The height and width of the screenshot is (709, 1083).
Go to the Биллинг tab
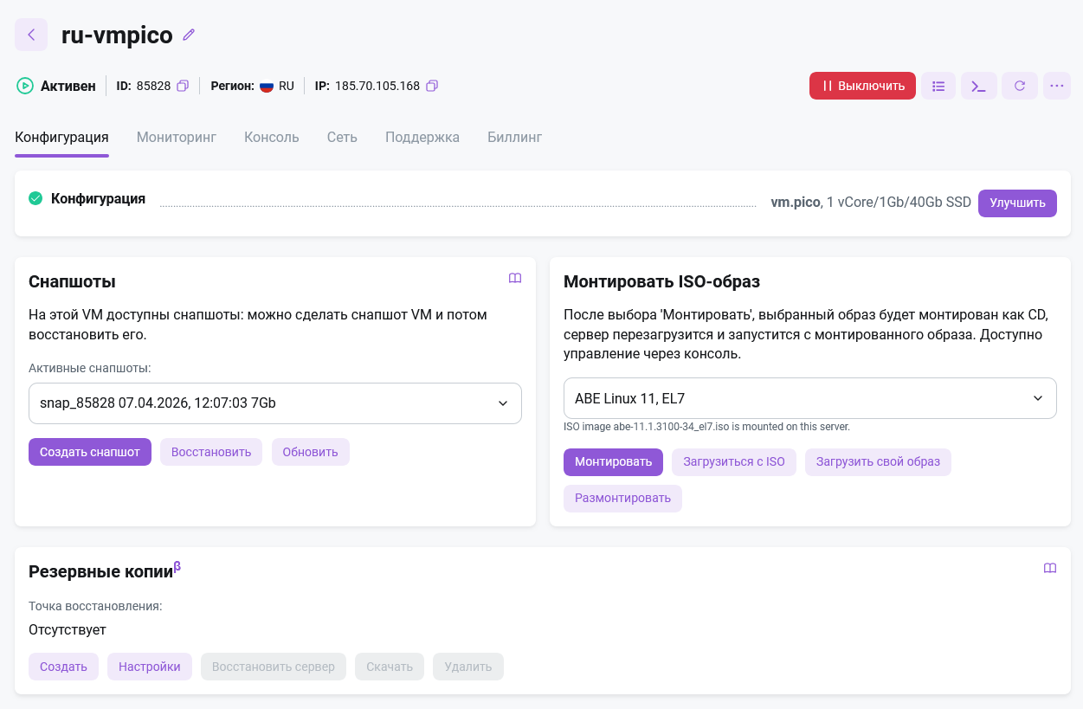(x=514, y=137)
